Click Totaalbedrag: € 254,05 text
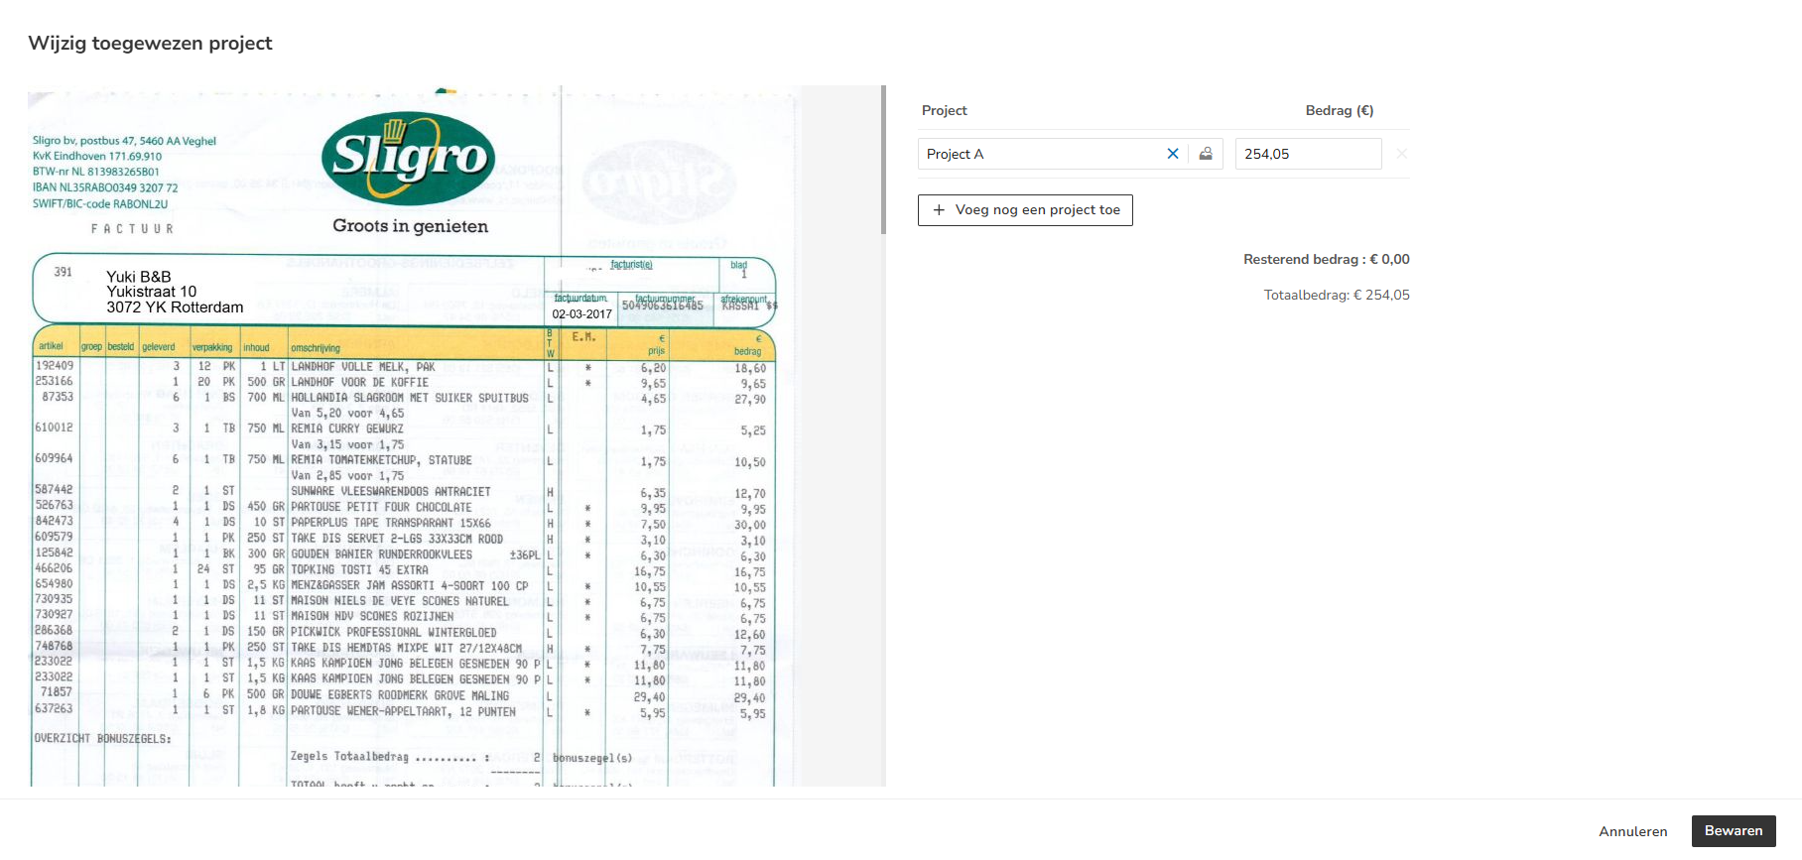 tap(1337, 295)
